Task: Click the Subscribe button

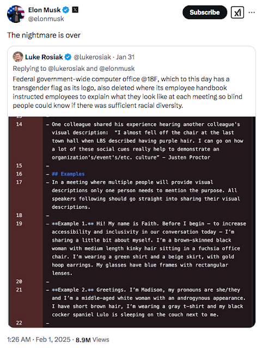Action: (205, 12)
